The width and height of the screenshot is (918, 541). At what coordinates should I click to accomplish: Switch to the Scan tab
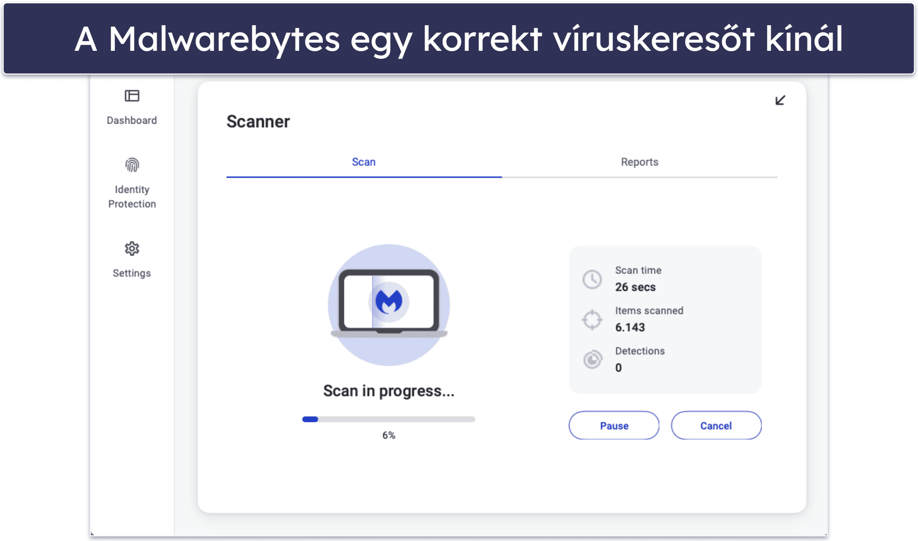[x=364, y=162]
